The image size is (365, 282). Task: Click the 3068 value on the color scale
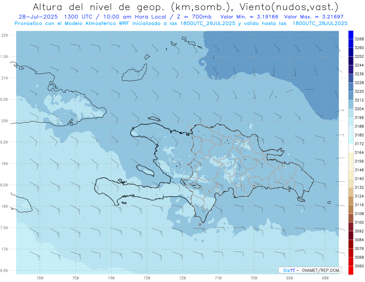point(359,257)
